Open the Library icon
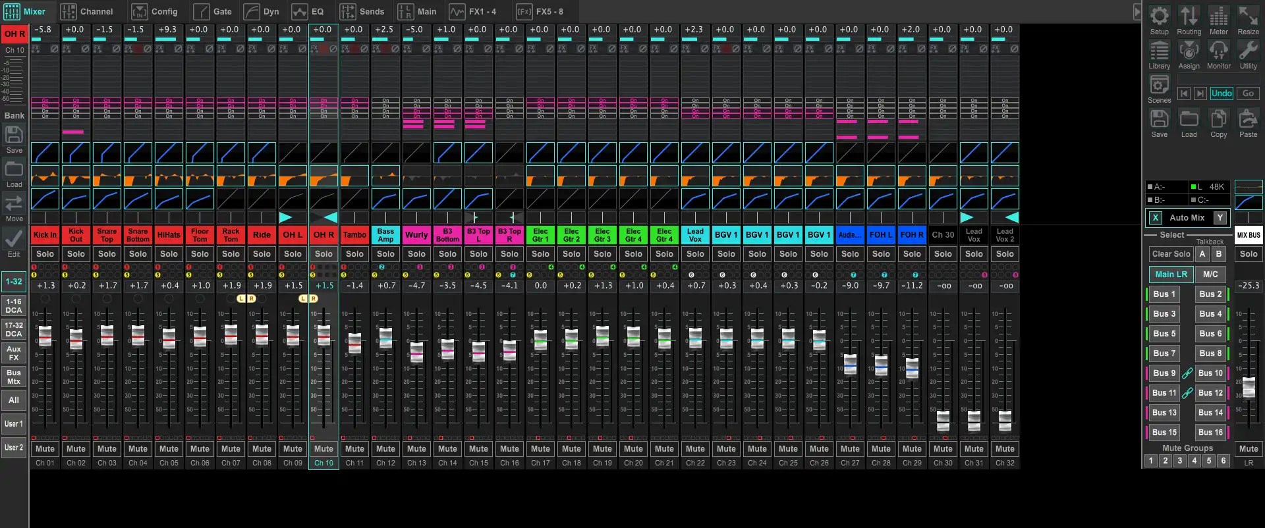 point(1159,50)
